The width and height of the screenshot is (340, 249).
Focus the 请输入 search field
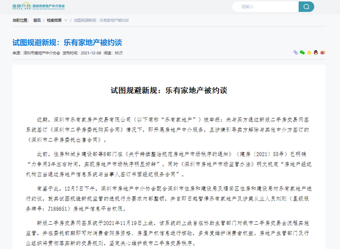click(265, 7)
